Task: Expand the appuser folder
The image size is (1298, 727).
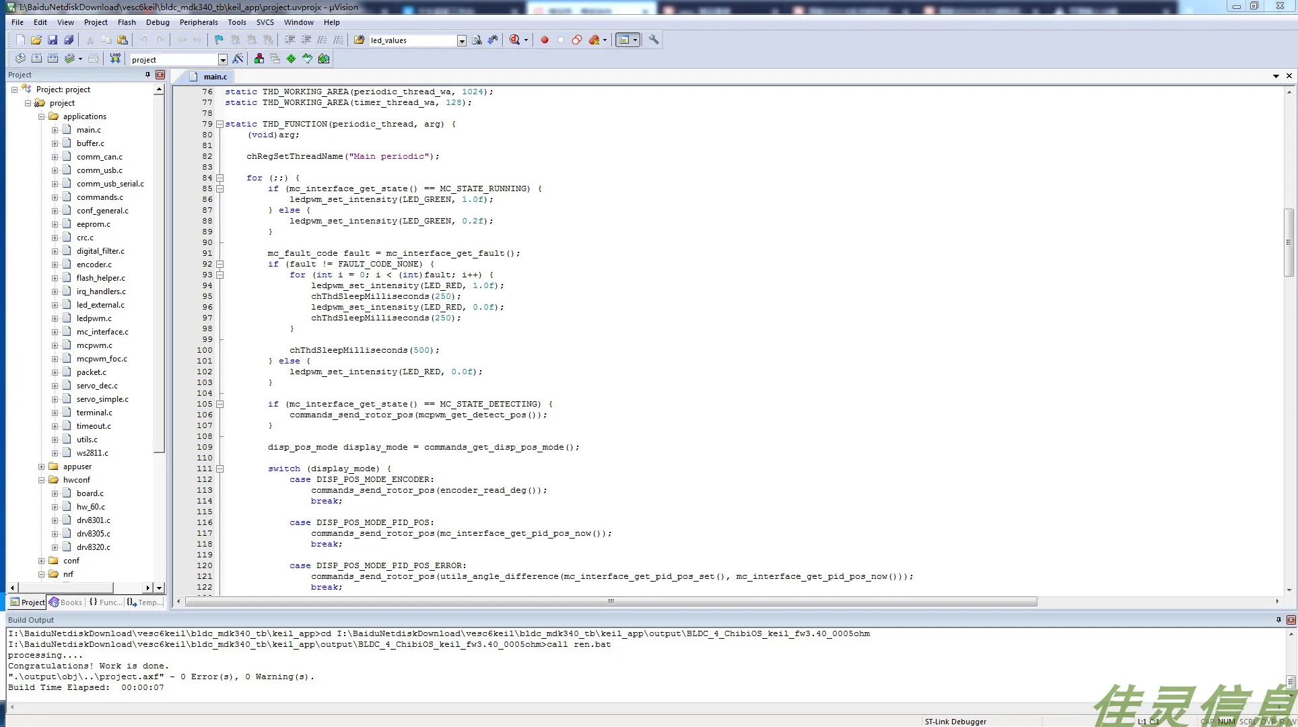Action: pyautogui.click(x=41, y=466)
